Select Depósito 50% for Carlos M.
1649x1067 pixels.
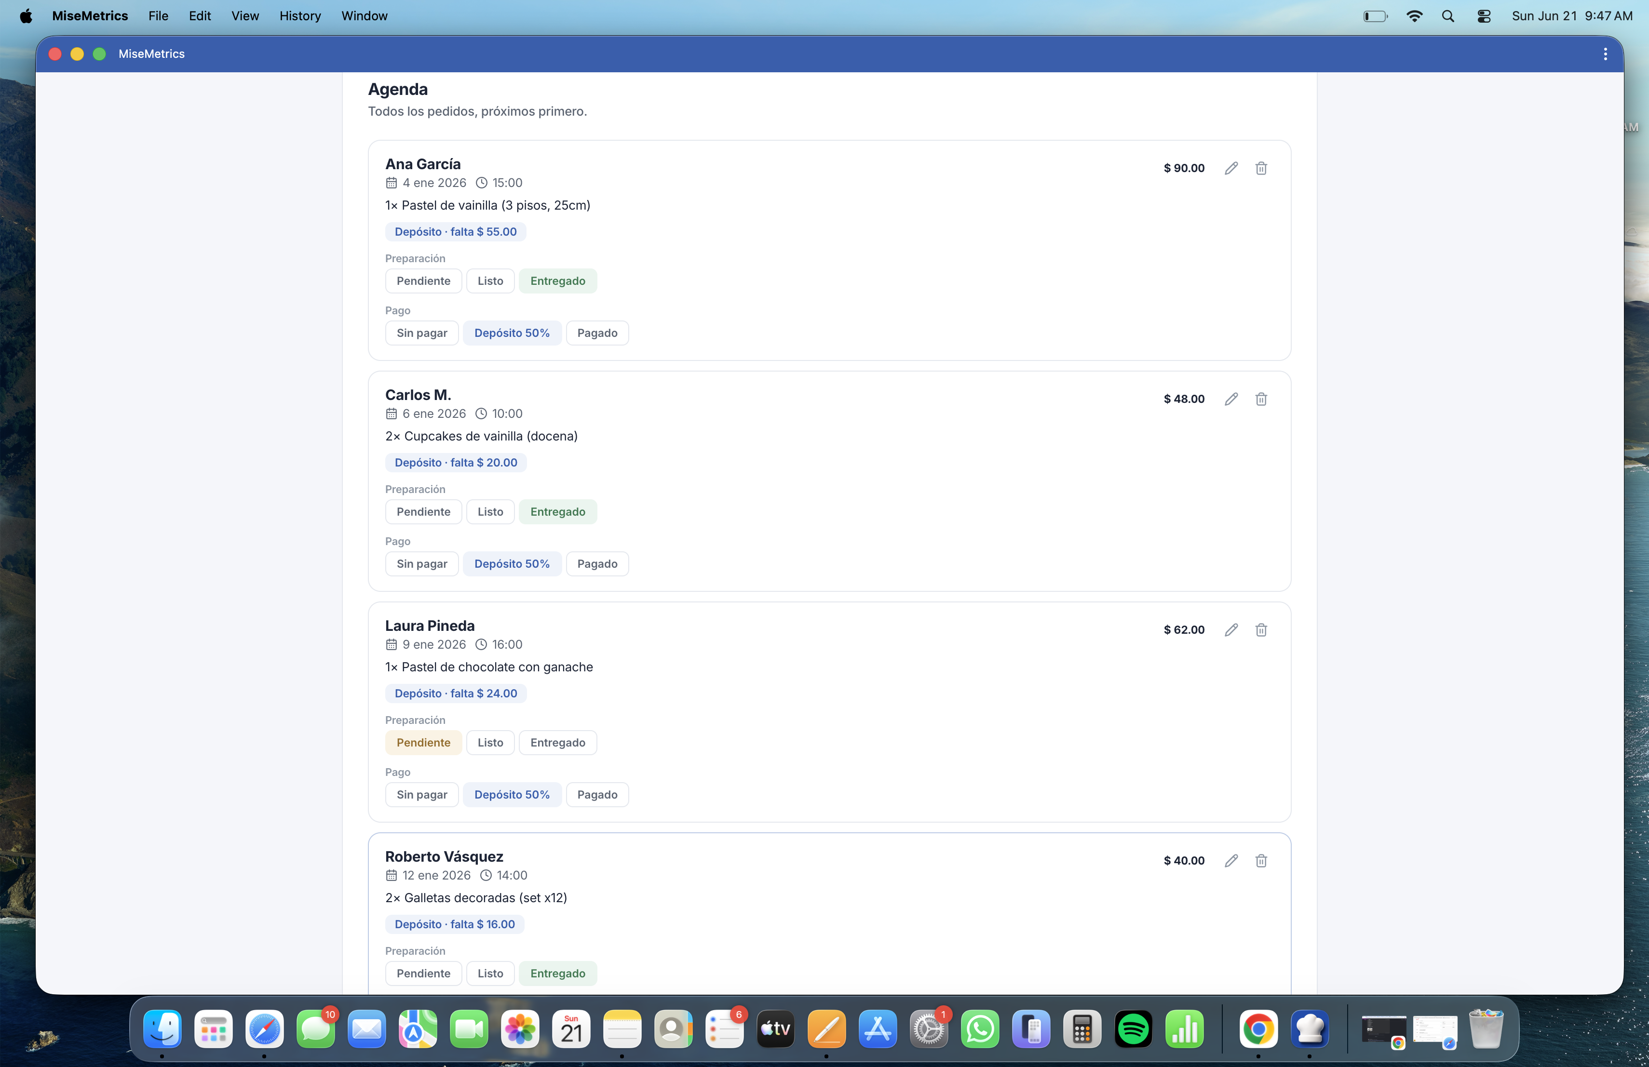(x=512, y=563)
